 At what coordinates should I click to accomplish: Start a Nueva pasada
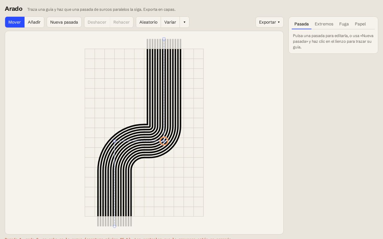(64, 22)
